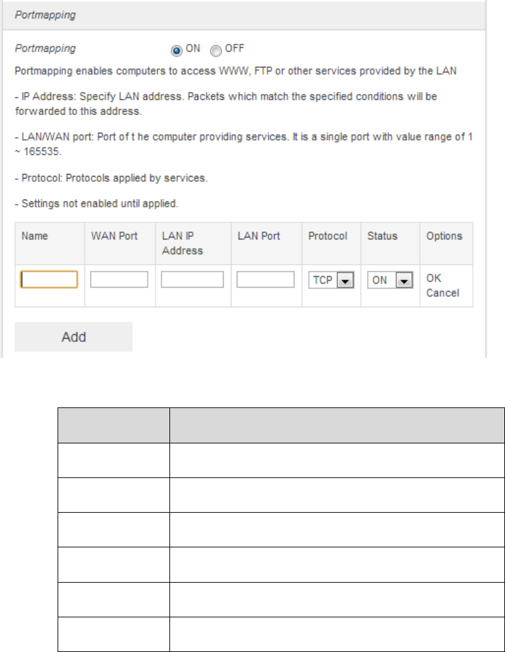Click the 'Protocol: Protocols applied by services' text
Image resolution: width=505 pixels, height=652 pixels.
[111, 178]
